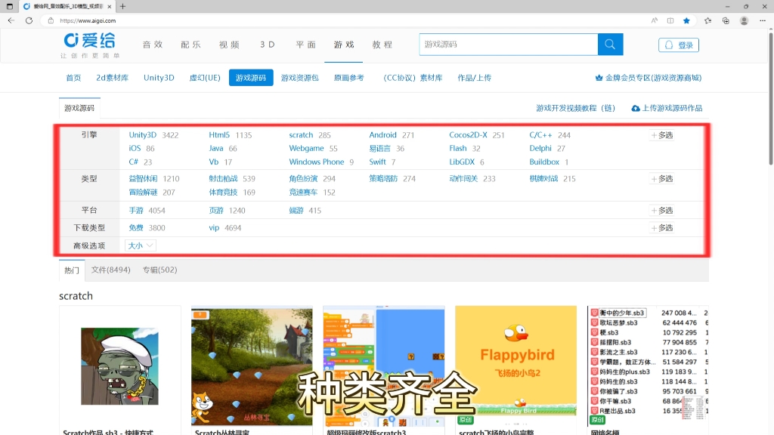Open the 配乐 top navigation item
Screen dimensions: 774x435
coord(190,45)
